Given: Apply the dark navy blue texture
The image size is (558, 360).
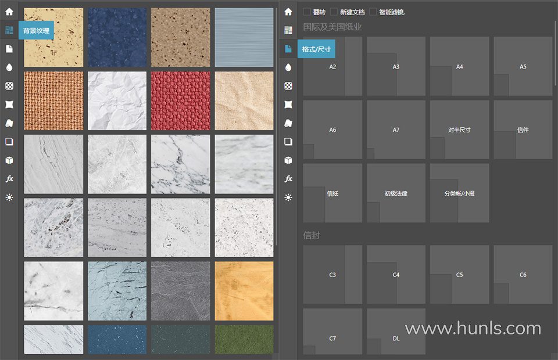Looking at the screenshot, I should pos(117,37).
